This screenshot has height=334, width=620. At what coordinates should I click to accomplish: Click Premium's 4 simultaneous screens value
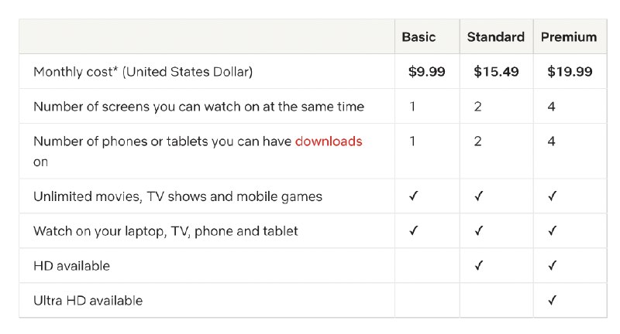coord(551,107)
